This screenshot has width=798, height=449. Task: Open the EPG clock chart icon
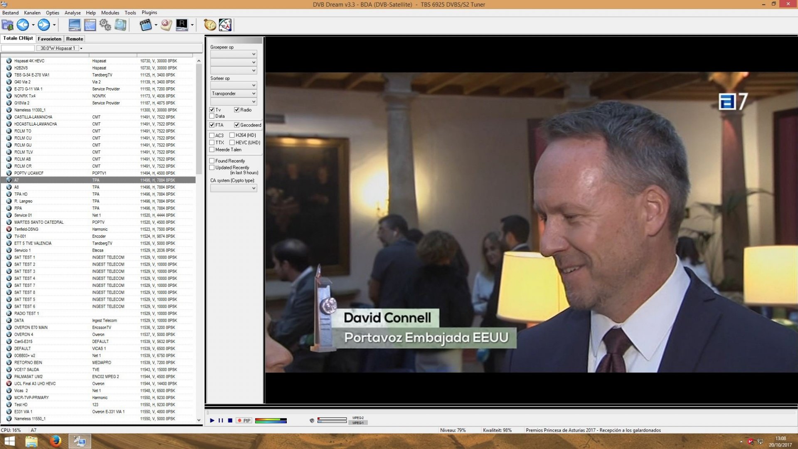coord(225,25)
